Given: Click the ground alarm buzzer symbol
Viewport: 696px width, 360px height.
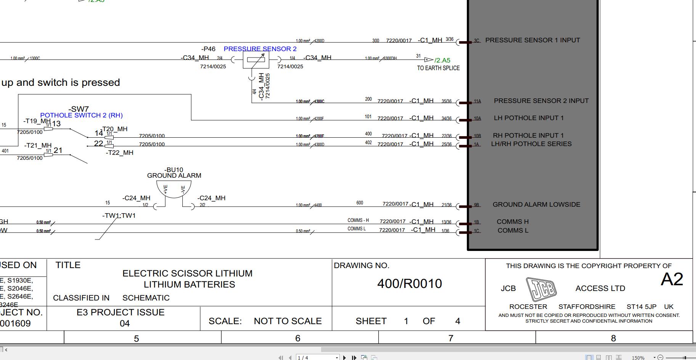Looking at the screenshot, I should click(x=174, y=189).
